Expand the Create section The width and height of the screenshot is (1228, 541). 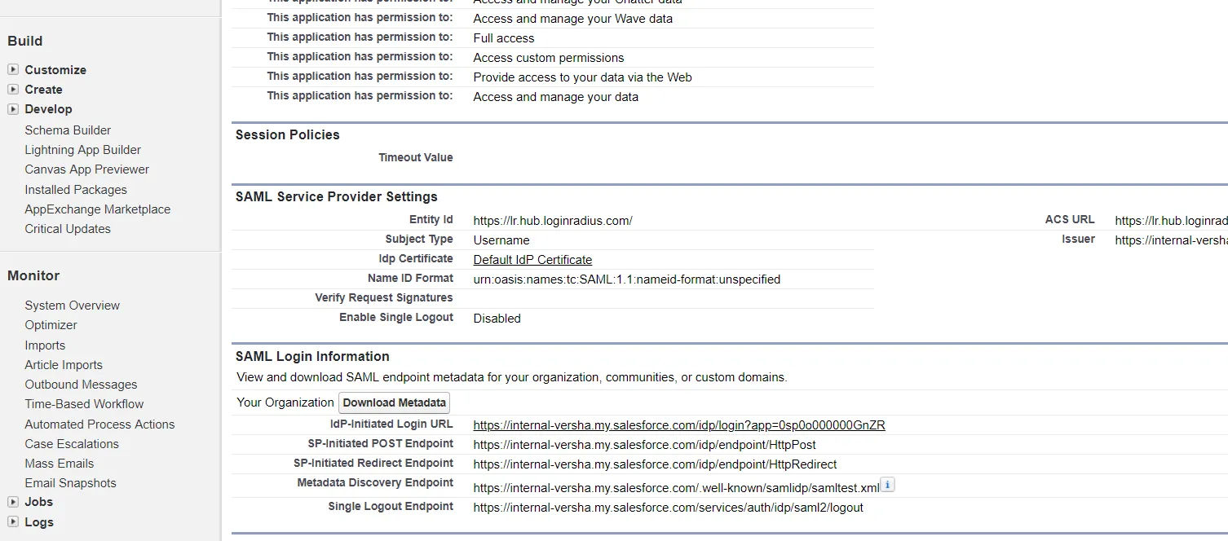(14, 90)
